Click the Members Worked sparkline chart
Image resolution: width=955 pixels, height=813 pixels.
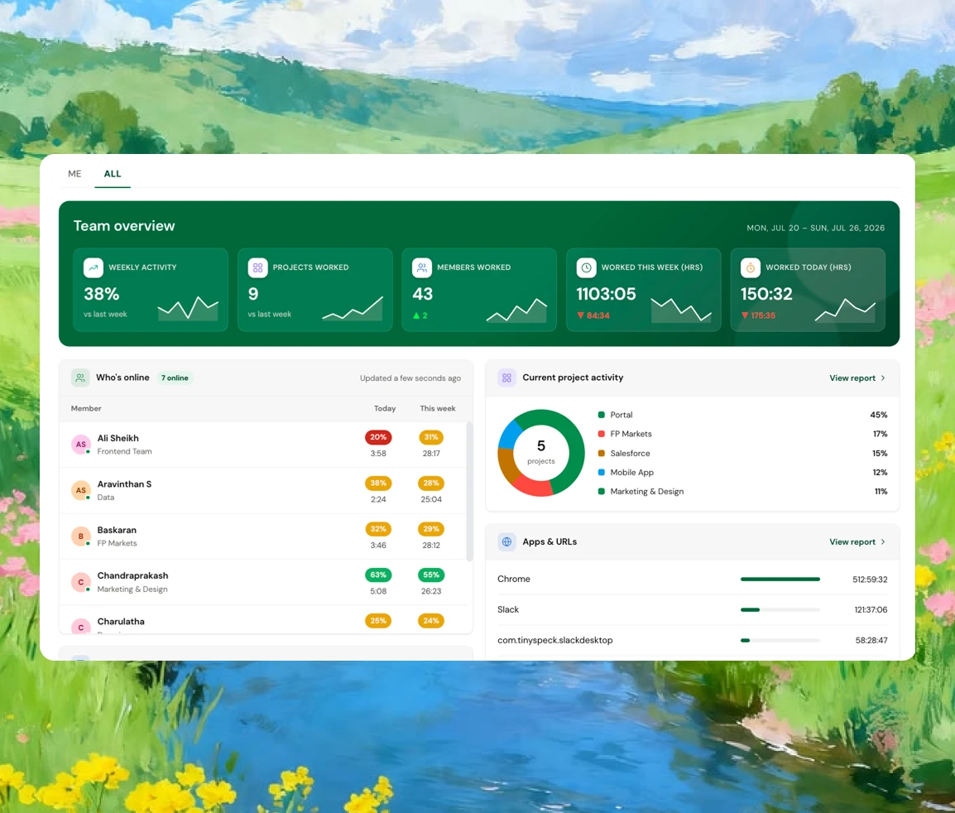(516, 310)
